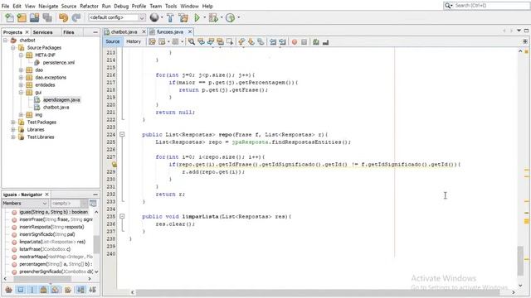Collapse the chatbot project node
This screenshot has height=298, width=531.
tap(6, 41)
